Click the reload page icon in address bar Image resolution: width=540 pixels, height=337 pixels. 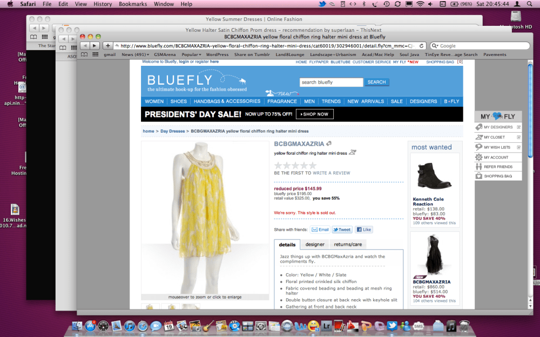point(422,46)
